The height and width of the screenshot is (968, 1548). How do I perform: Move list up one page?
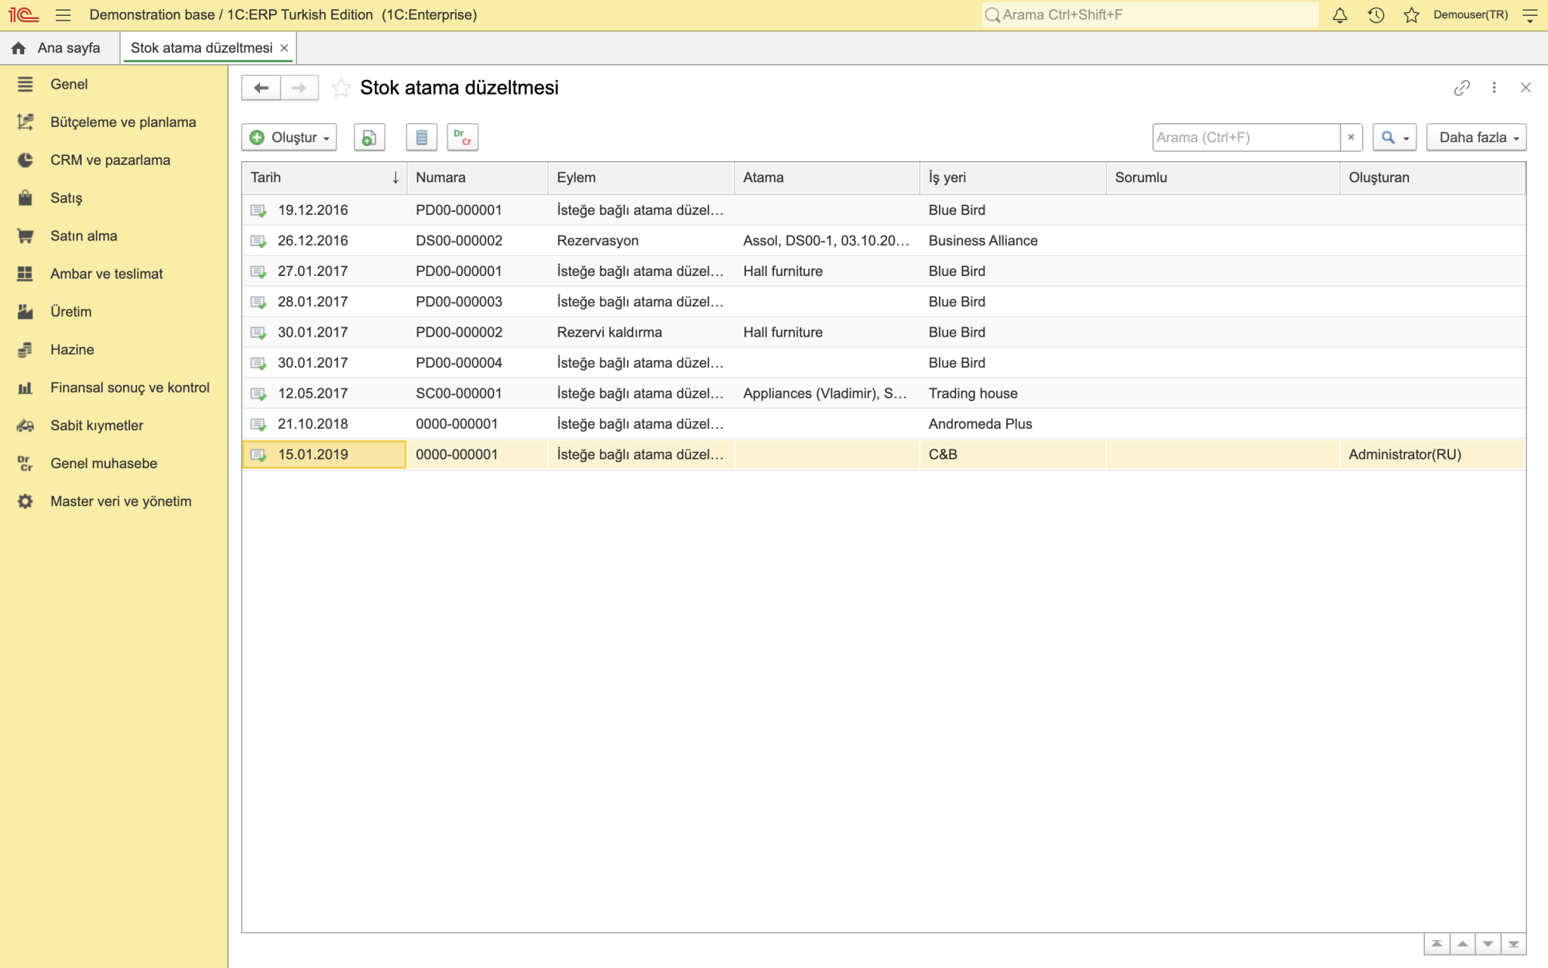1463,944
